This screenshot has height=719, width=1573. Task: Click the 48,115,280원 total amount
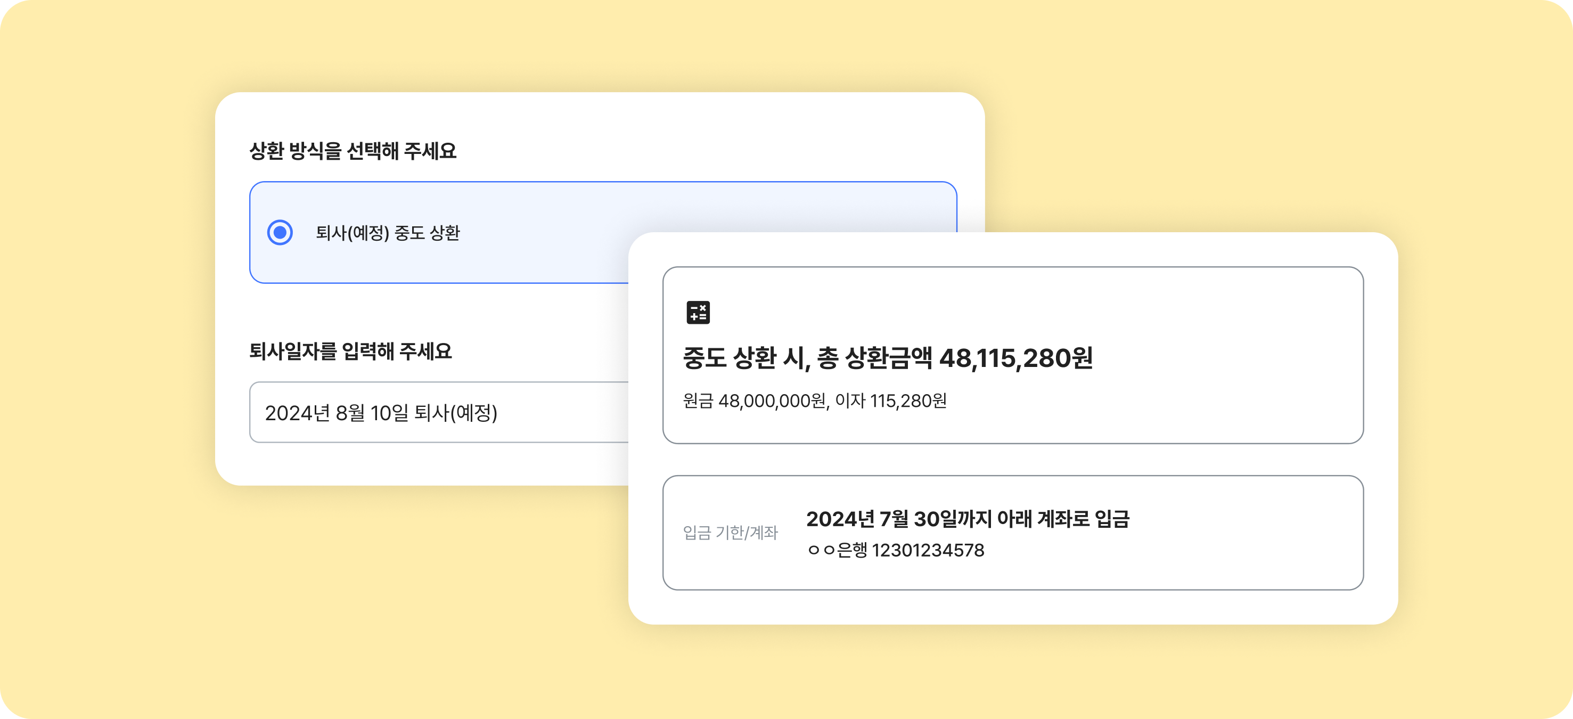(x=1015, y=358)
